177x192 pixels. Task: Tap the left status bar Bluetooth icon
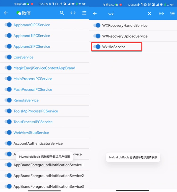[x=50, y=4]
